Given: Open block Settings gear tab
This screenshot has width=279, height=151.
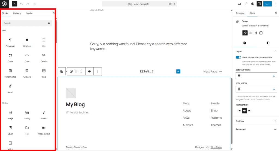Looking at the screenshot, I should click(245, 43).
